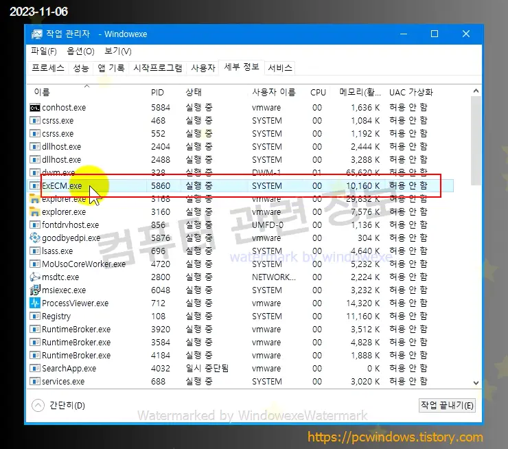Select the fontdrvhost.exe process name

pyautogui.click(x=70, y=224)
